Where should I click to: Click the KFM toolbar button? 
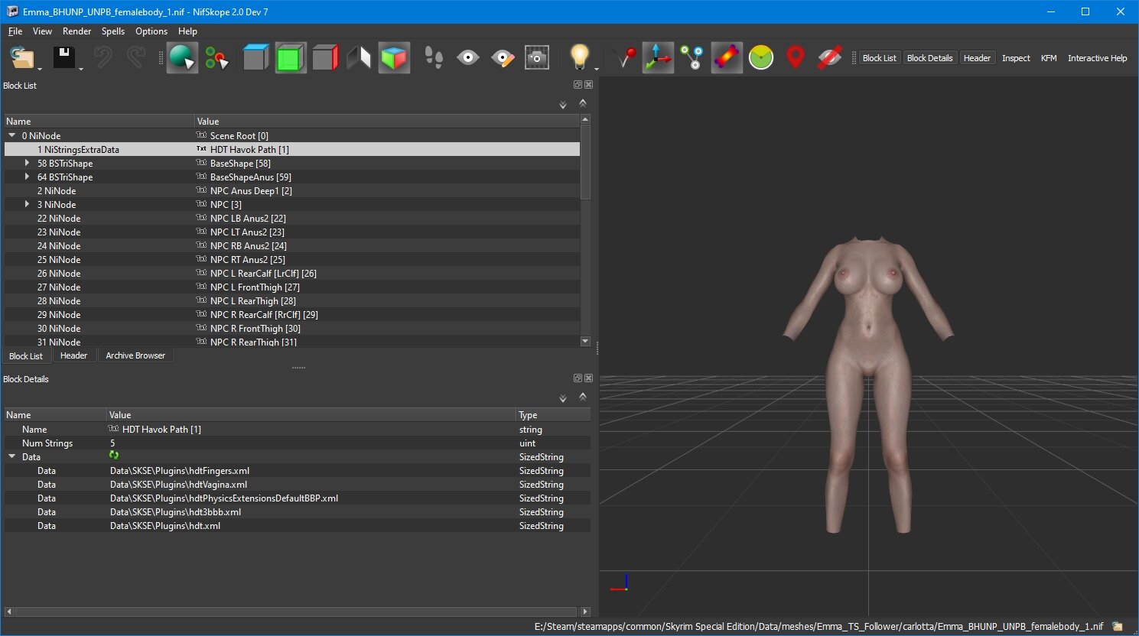1049,58
